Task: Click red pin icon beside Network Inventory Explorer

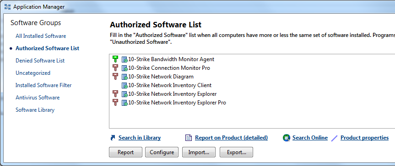Action: pos(115,94)
